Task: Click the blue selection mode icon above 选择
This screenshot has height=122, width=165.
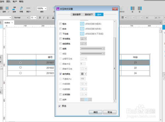Action: [x=7, y=8]
